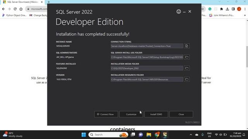This screenshot has height=139, width=248.
Task: Click the Install SSMS button
Action: click(156, 114)
